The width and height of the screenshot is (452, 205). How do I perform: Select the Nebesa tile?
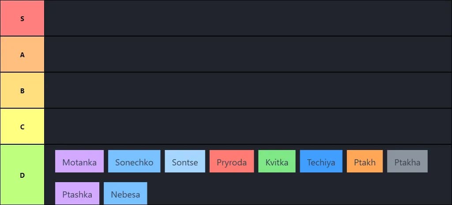coord(125,194)
